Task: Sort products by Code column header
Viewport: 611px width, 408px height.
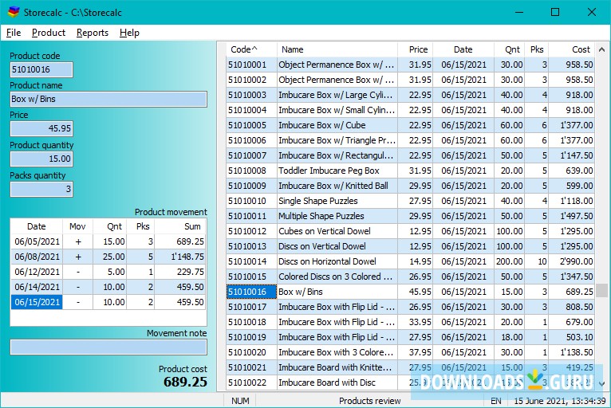Action: point(250,49)
